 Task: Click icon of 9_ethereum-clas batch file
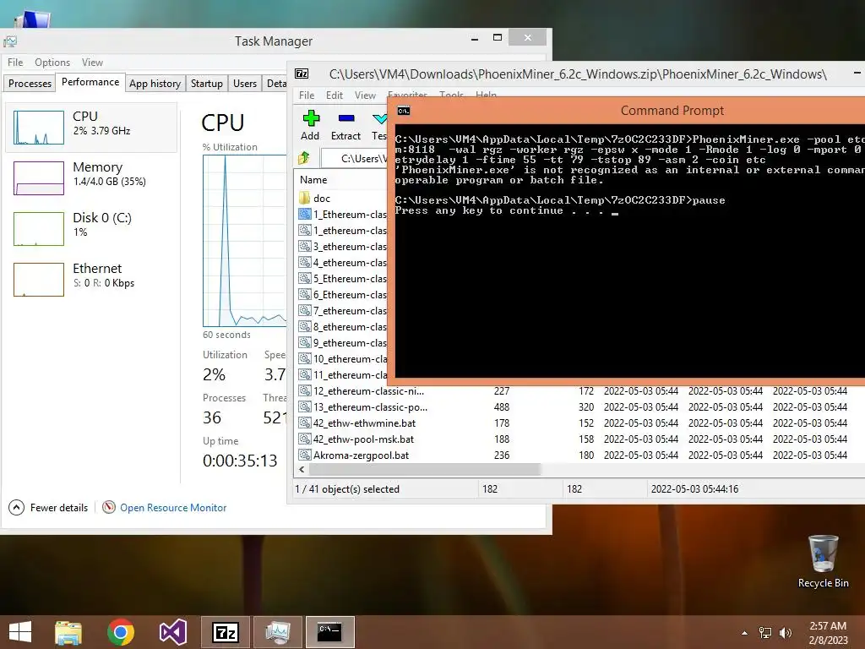[304, 342]
